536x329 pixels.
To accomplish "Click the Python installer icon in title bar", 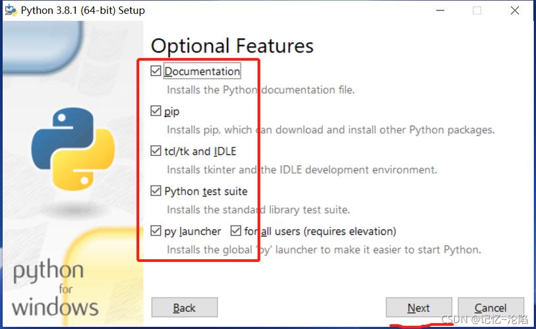I will coord(11,11).
